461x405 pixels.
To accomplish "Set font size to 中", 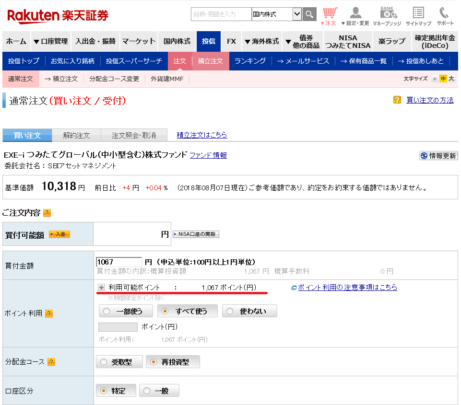I will pos(443,79).
